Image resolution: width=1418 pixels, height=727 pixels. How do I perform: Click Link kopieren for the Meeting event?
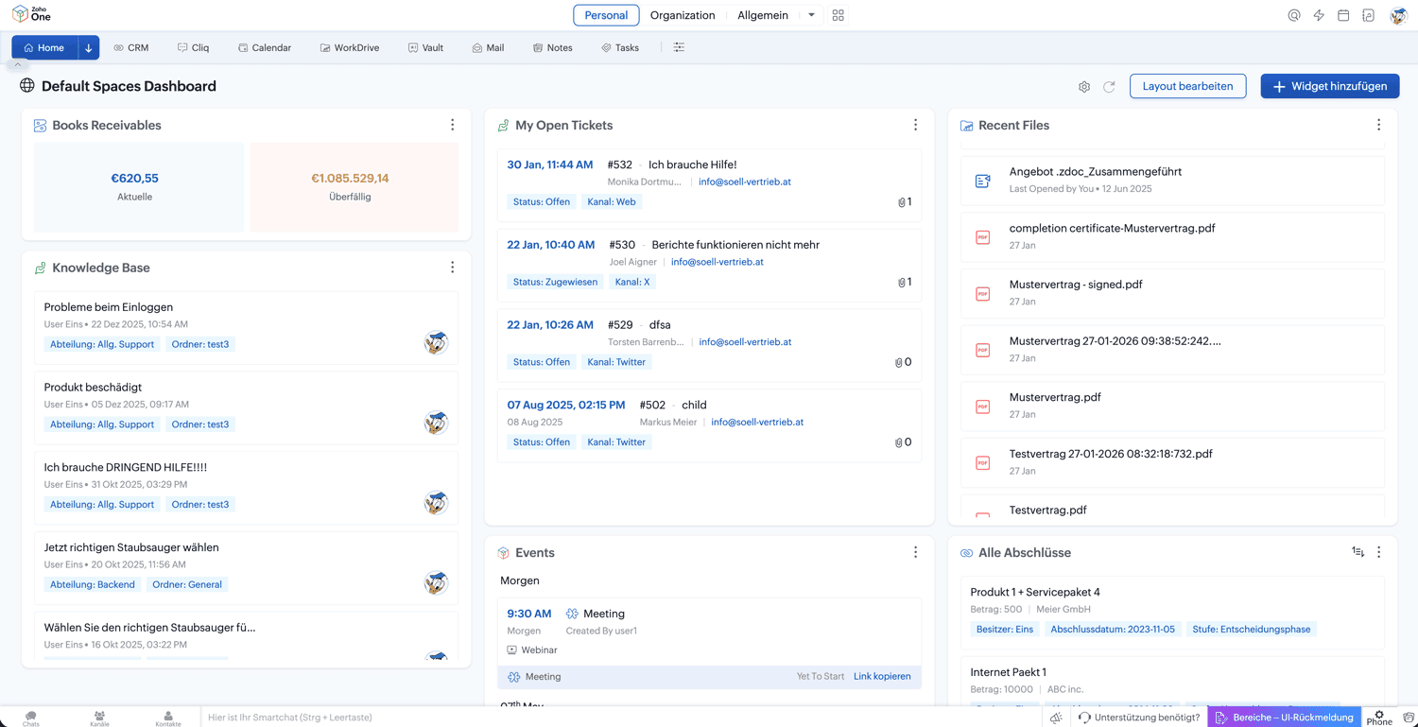click(x=882, y=677)
